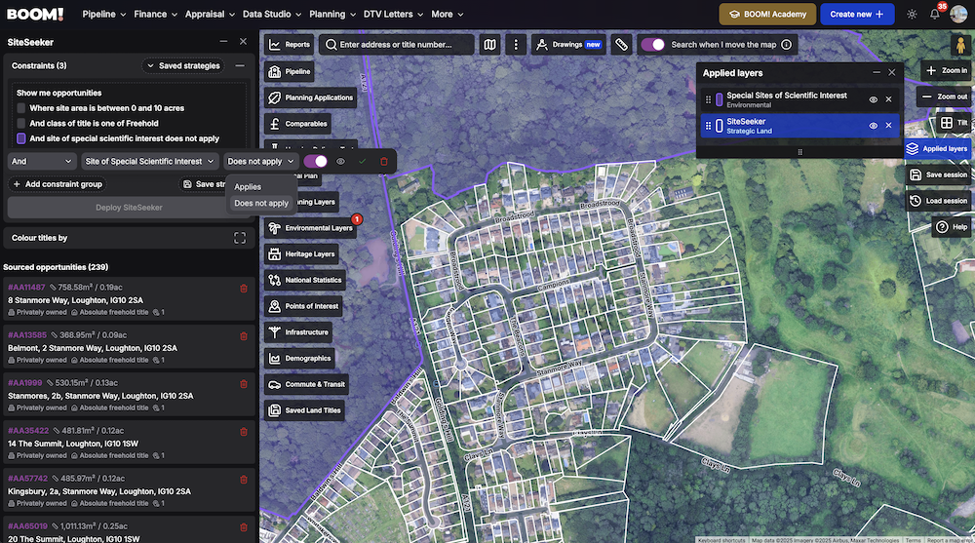Click Create new button
Image resolution: width=975 pixels, height=543 pixels.
857,15
